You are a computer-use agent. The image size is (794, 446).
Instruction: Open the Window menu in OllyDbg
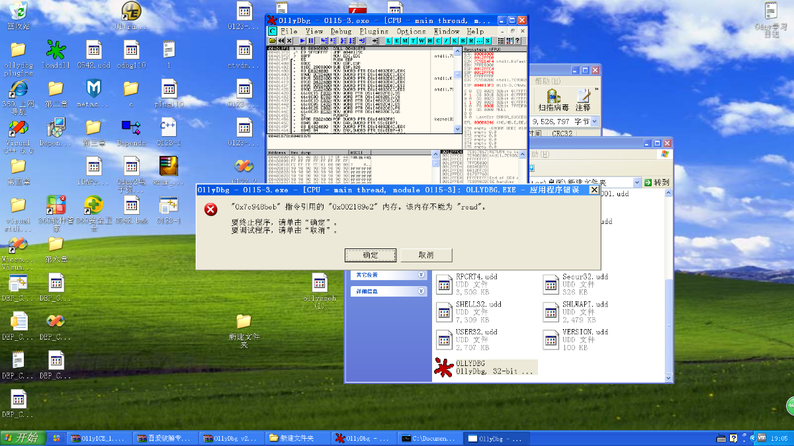pos(447,31)
